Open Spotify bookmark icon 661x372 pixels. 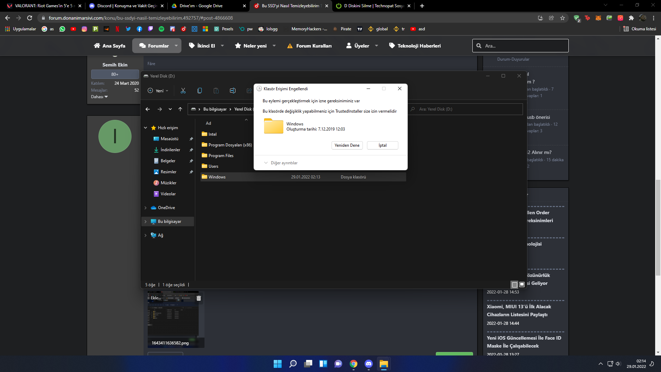(x=161, y=29)
